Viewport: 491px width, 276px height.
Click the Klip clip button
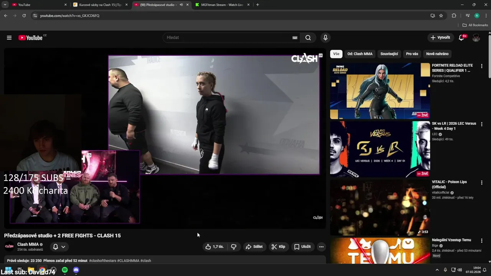pyautogui.click(x=278, y=246)
